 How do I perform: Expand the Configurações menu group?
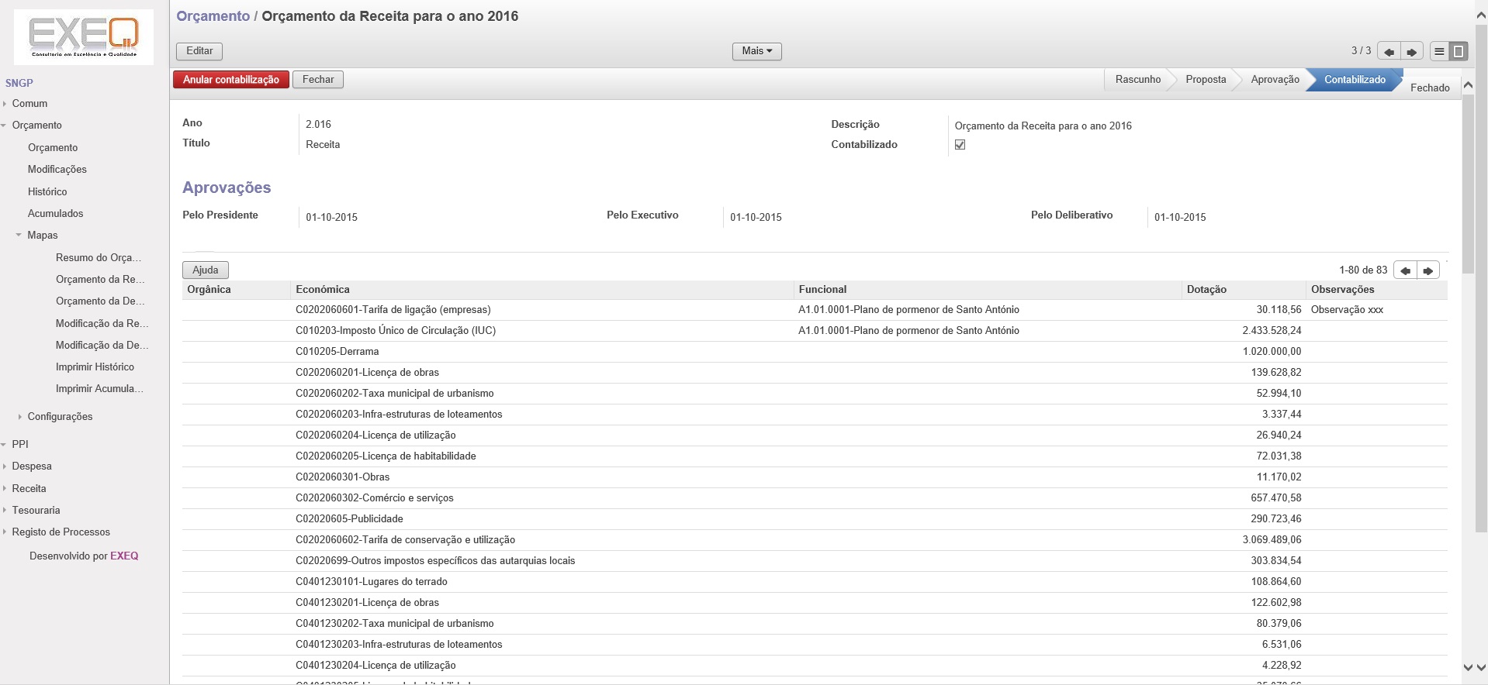[20, 417]
